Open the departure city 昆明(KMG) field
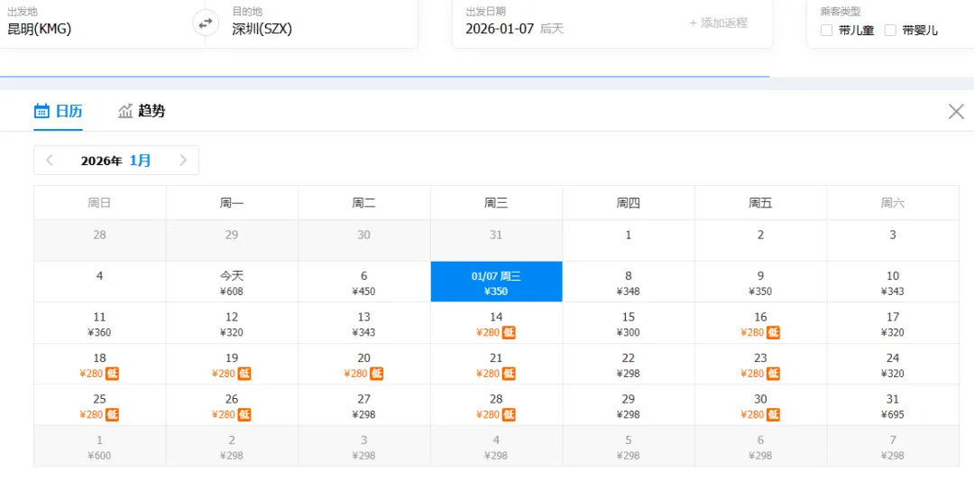This screenshot has height=481, width=974. [99, 23]
